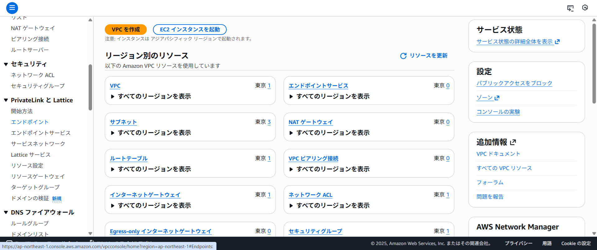The height and width of the screenshot is (250, 597).
Task: Collapse the セキュリティ sidebar section
Action: point(6,64)
